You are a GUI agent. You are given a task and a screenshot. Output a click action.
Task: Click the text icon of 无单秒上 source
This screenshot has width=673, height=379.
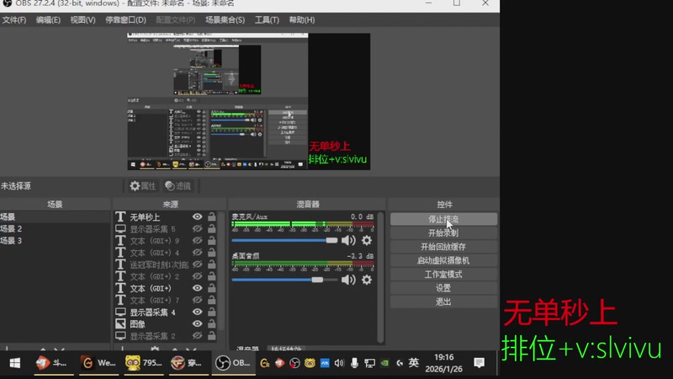120,217
